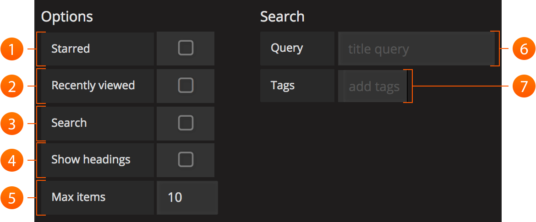Click the Show headings label
The width and height of the screenshot is (536, 222).
pyautogui.click(x=91, y=160)
